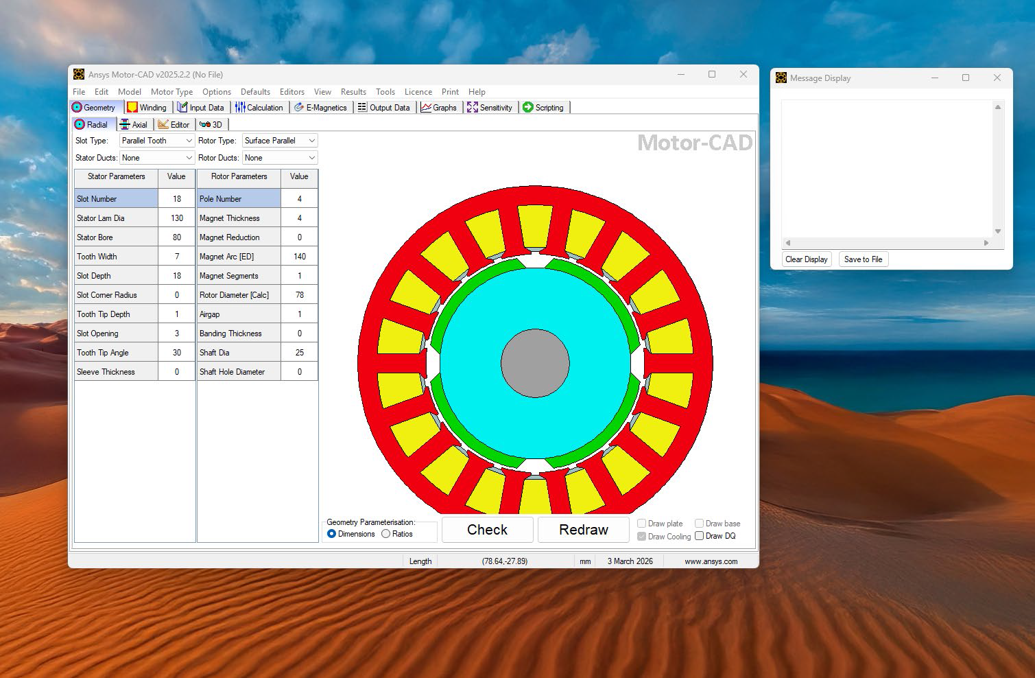Screen dimensions: 1035x678
Task: Click the grey shaft in motor diagram
Action: [x=535, y=363]
